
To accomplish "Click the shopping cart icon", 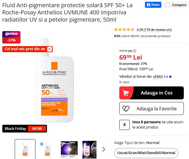I will click(126, 93).
